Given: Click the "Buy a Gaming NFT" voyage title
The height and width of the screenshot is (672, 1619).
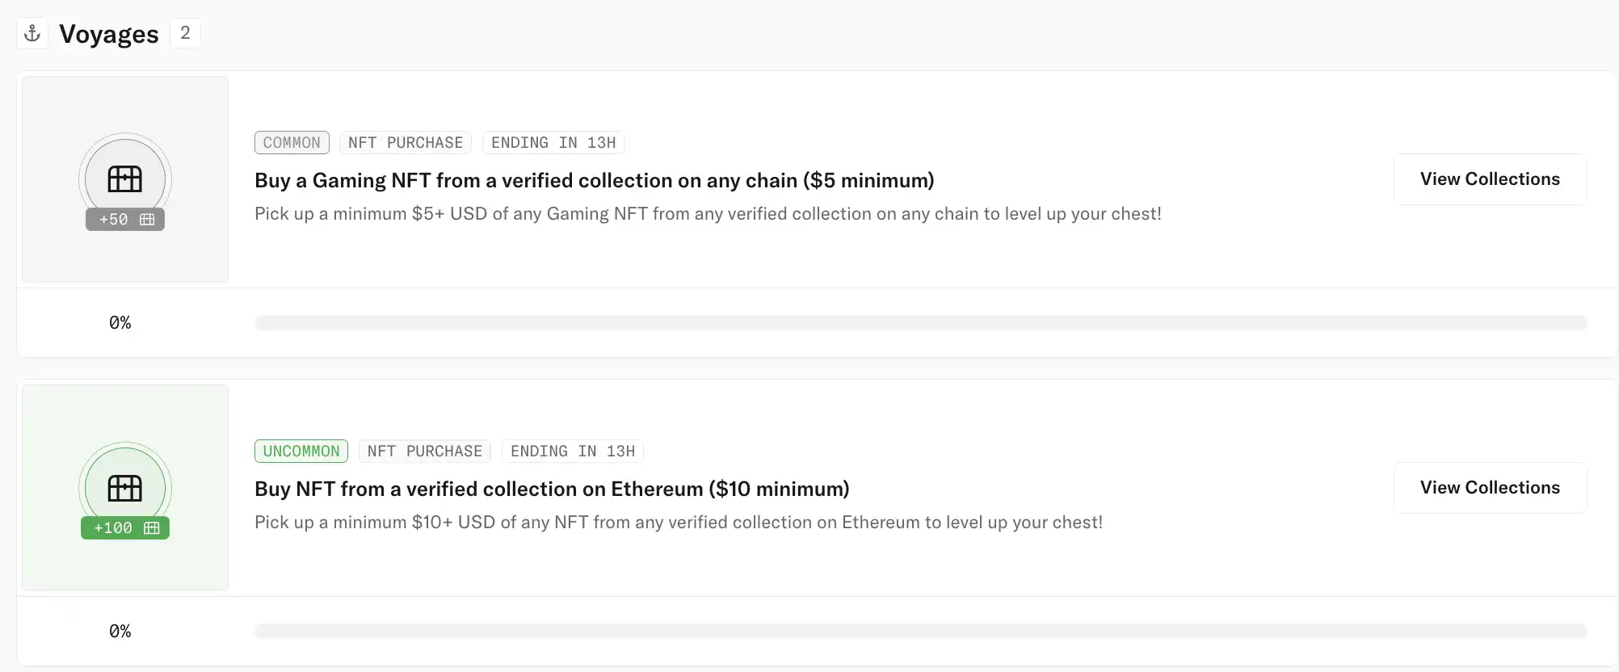Looking at the screenshot, I should pyautogui.click(x=594, y=180).
